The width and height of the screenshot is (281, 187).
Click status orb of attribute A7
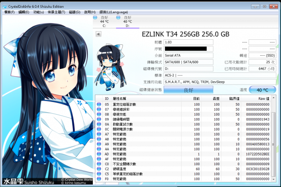[99, 134]
